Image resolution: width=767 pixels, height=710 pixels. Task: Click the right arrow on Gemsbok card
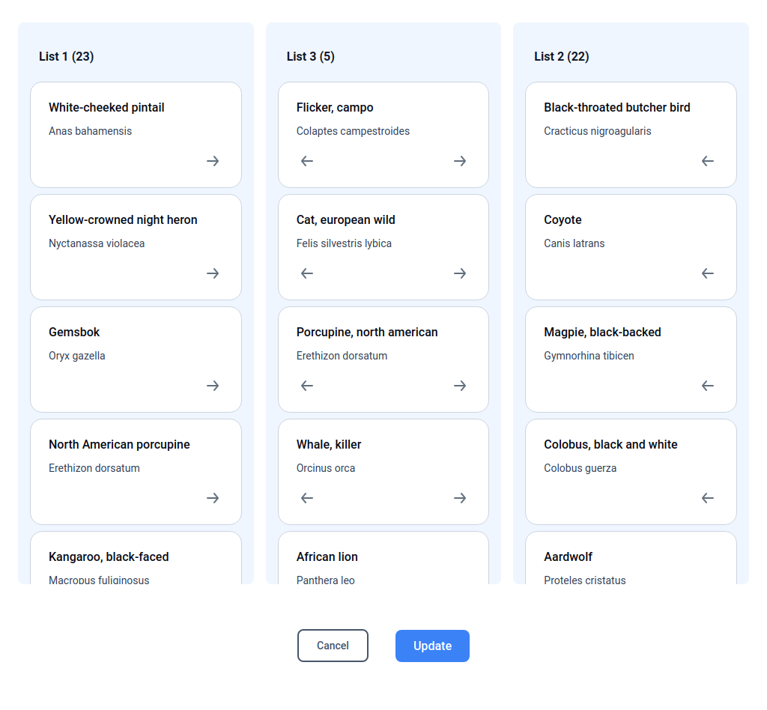(x=212, y=386)
